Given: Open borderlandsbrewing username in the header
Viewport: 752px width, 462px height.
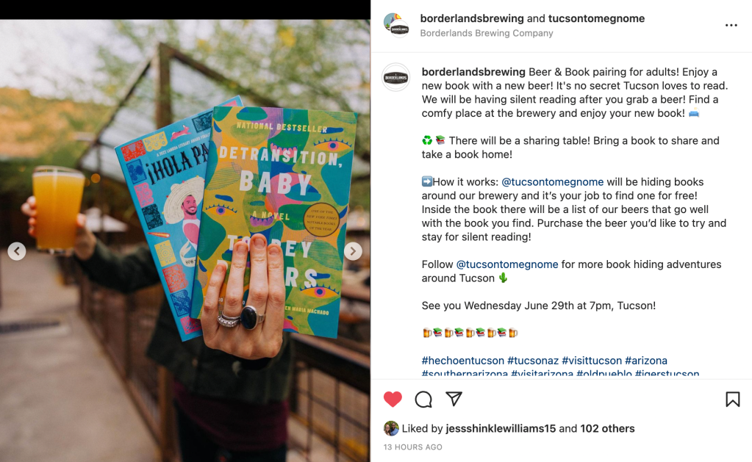Looking at the screenshot, I should pyautogui.click(x=472, y=18).
